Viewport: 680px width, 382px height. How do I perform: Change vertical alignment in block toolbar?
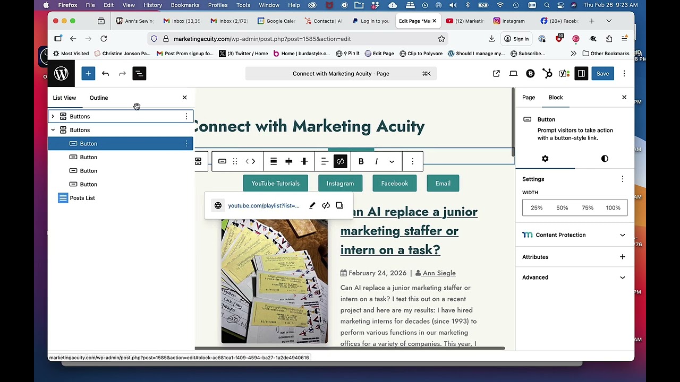click(x=304, y=161)
